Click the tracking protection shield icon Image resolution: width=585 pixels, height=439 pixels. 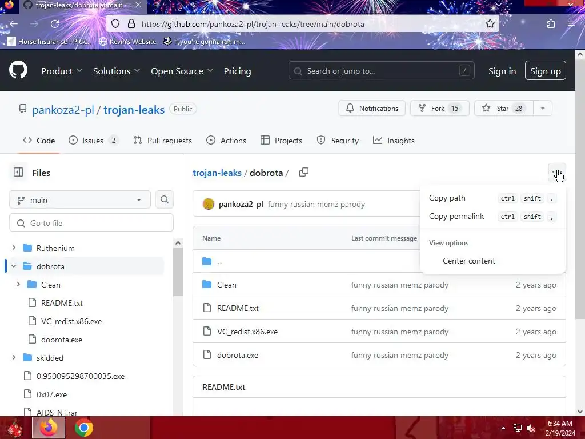pos(115,24)
